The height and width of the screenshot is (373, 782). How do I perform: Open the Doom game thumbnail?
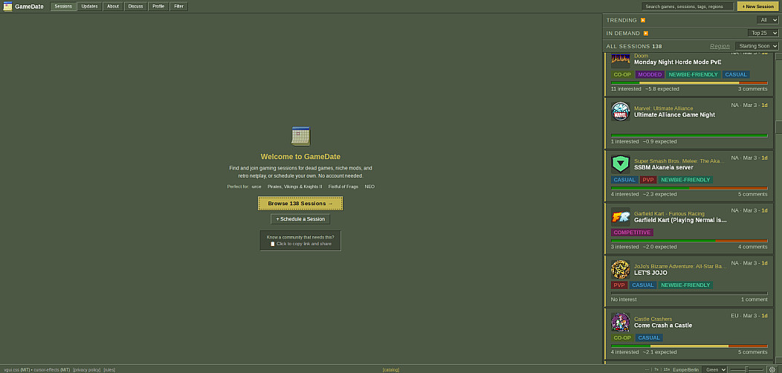click(x=620, y=59)
